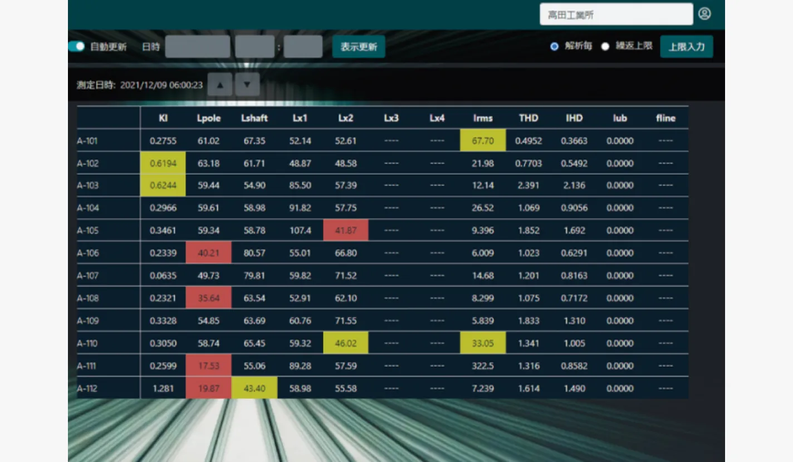
Task: Select the A-101 row label
Action: [x=87, y=141]
